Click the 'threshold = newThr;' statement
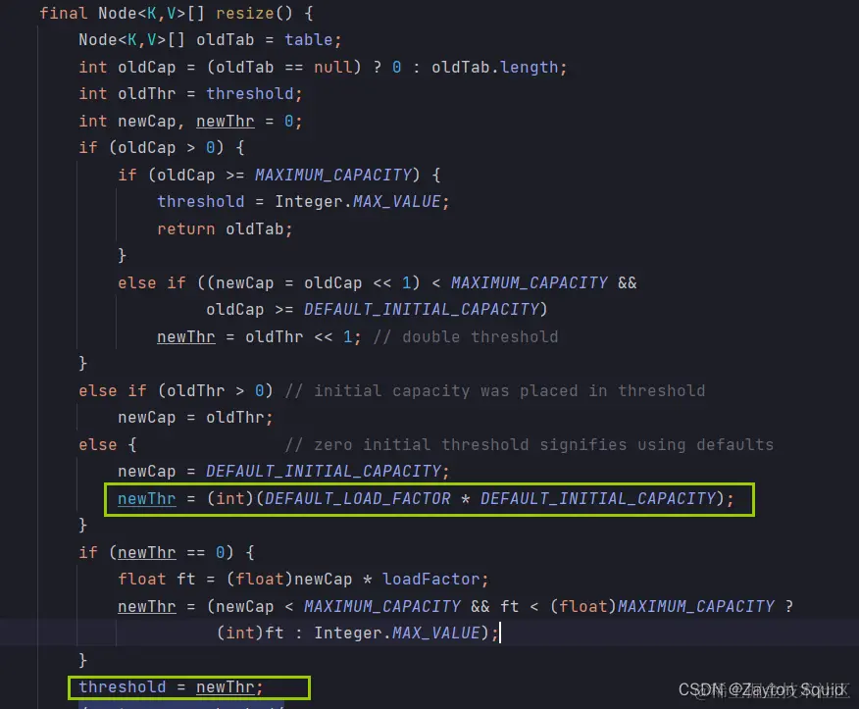Screen dimensions: 859x709 pos(171,687)
